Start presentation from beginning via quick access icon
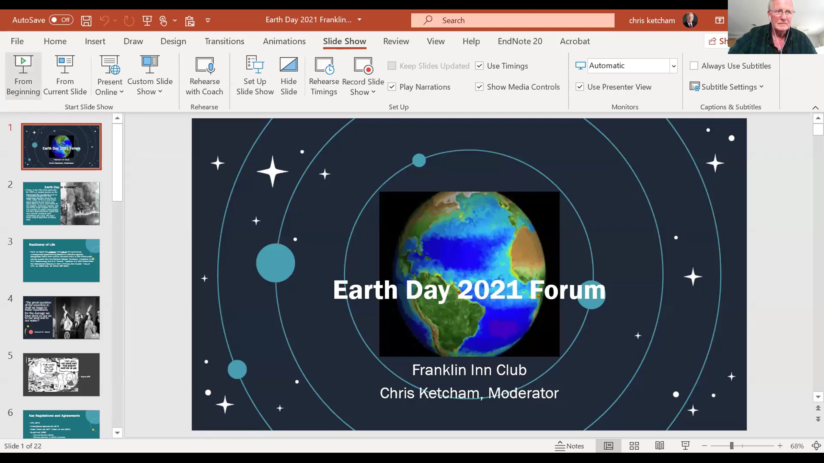824x463 pixels. coord(147,21)
